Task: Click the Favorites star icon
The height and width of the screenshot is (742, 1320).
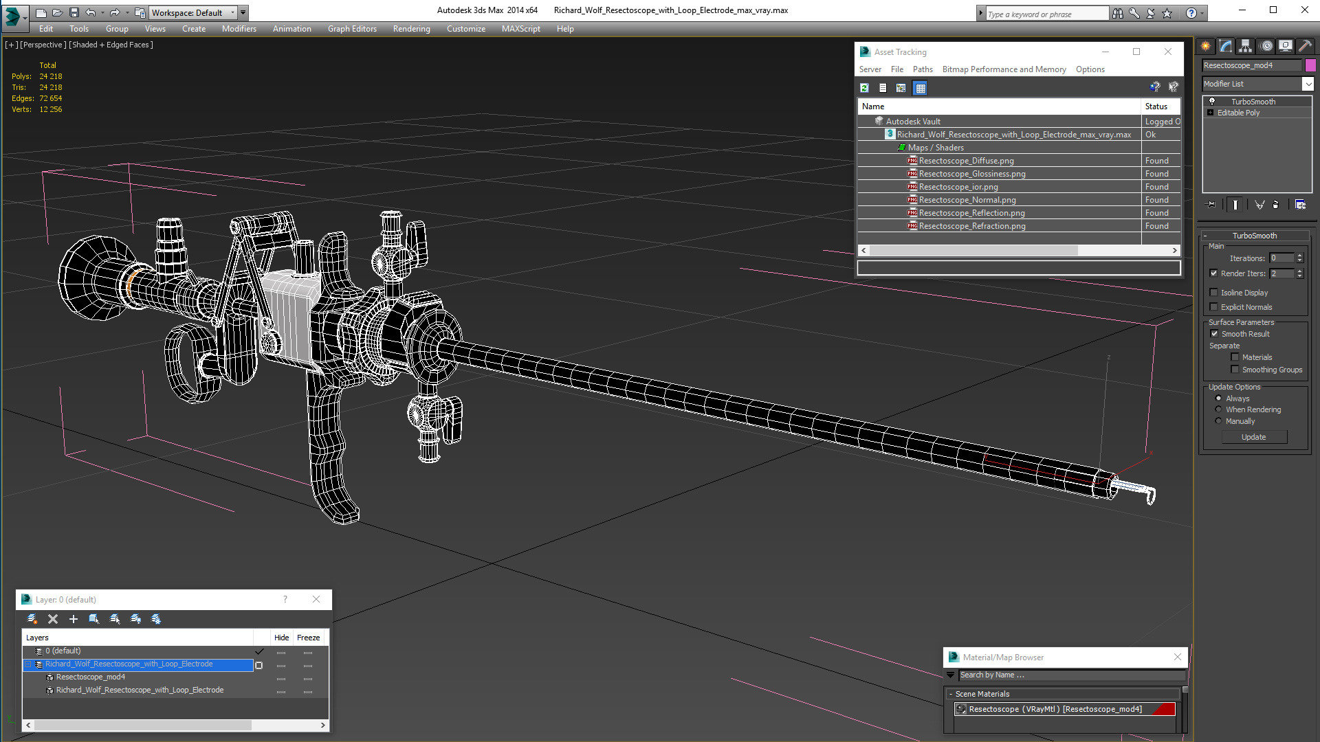Action: coord(1167,13)
